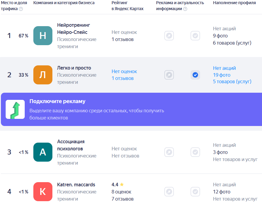The image size is (262, 208).
Task: Click the advertising arrow icon for Легко и просто
Action: (x=169, y=75)
